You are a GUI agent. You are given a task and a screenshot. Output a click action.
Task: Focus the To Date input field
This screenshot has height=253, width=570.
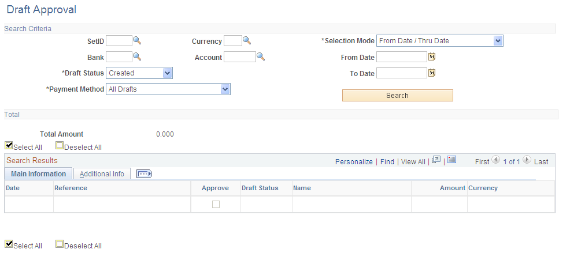pyautogui.click(x=401, y=73)
